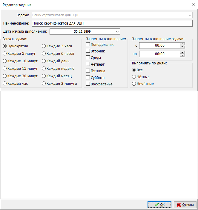The image size is (198, 210).
Task: Check the Воскресенье day restriction
Action: (x=88, y=84)
